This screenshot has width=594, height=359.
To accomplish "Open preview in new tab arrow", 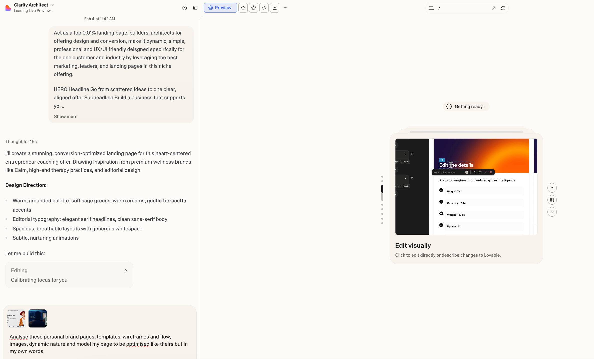I will point(494,8).
